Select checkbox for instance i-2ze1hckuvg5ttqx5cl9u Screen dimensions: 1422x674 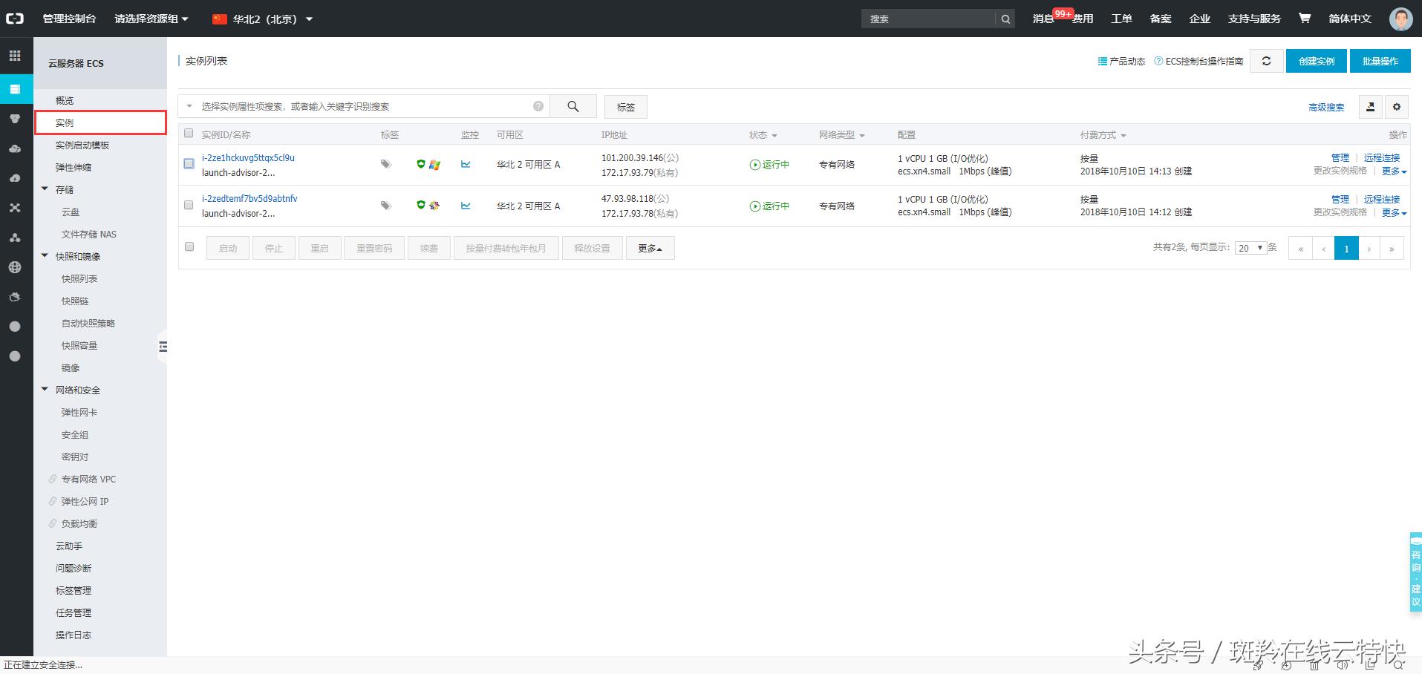(189, 164)
